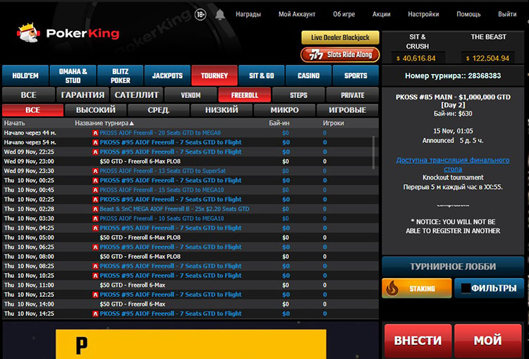
Task: Select tournament starting in 54 minutes
Action: point(190,142)
